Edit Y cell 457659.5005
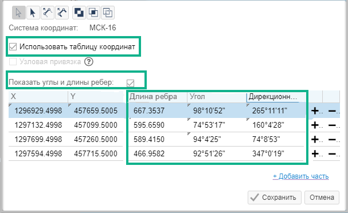The height and width of the screenshot is (213, 348). (x=96, y=111)
